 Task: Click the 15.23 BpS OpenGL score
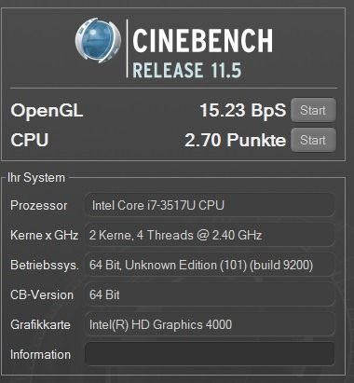click(242, 111)
